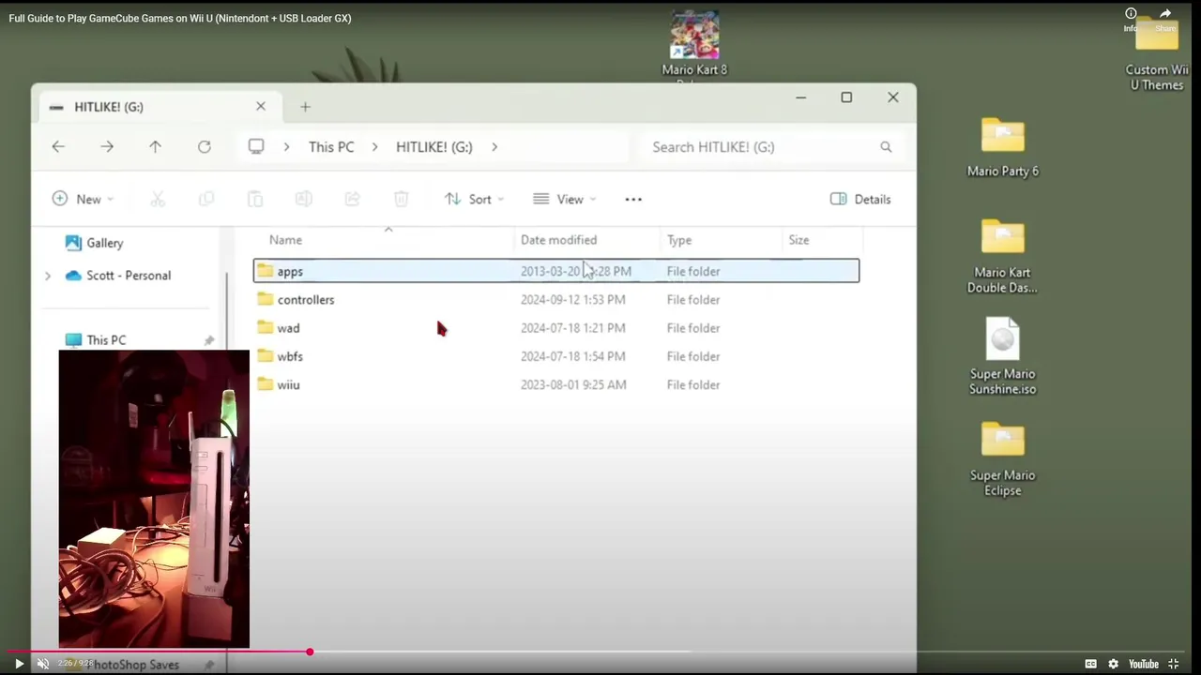Close the HITLIKE! (G:) tab
The width and height of the screenshot is (1201, 675).
[261, 107]
